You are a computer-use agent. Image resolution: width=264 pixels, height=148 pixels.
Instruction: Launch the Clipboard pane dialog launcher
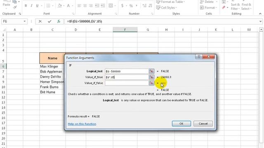[x=20, y=14]
